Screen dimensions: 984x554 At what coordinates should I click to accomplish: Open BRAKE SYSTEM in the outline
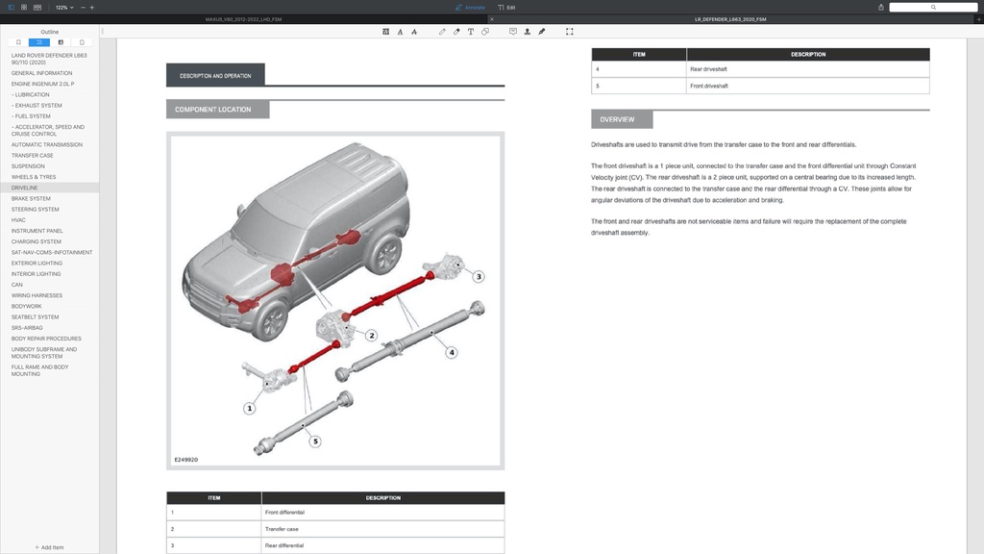(31, 199)
